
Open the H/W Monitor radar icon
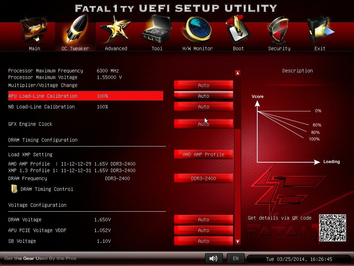point(198,29)
